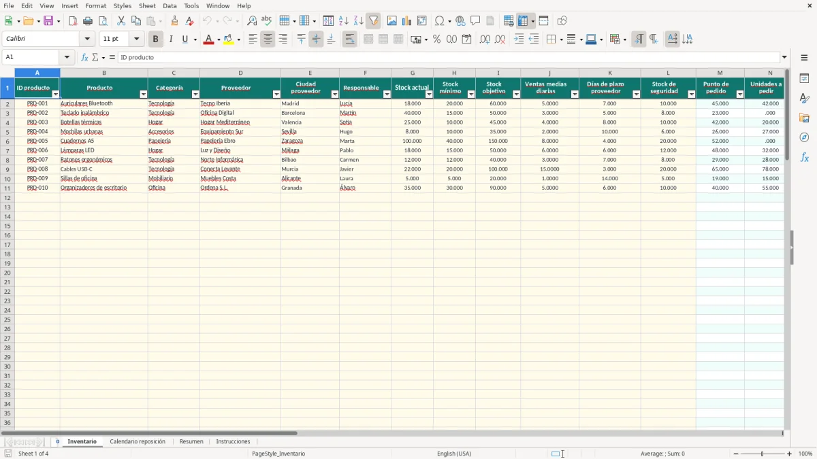817x459 pixels.
Task: Toggle Underline formatting
Action: coord(185,39)
